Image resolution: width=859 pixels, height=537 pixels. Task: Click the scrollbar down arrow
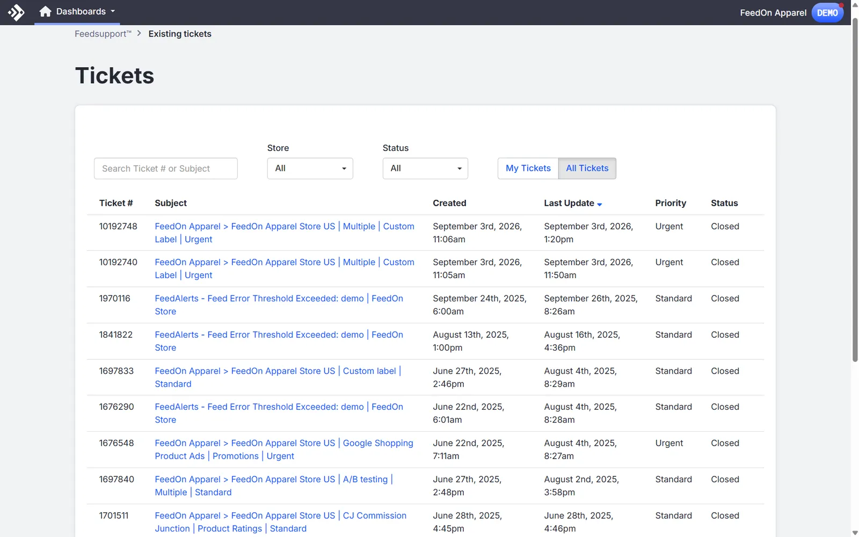click(x=855, y=533)
